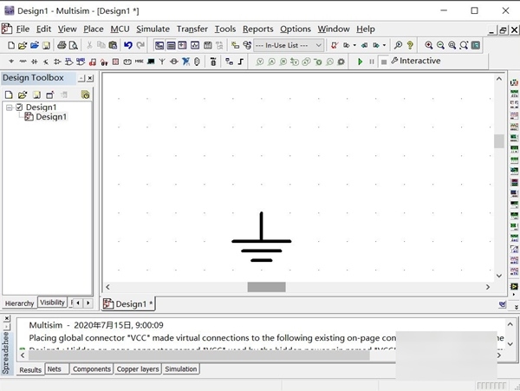Select the Design1 schematic sheet in tree

(50, 117)
